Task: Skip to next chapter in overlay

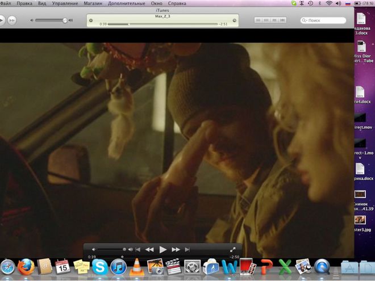Action: 188,249
